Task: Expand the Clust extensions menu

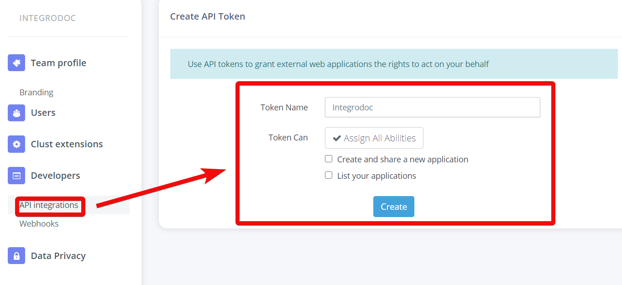Action: (x=67, y=144)
